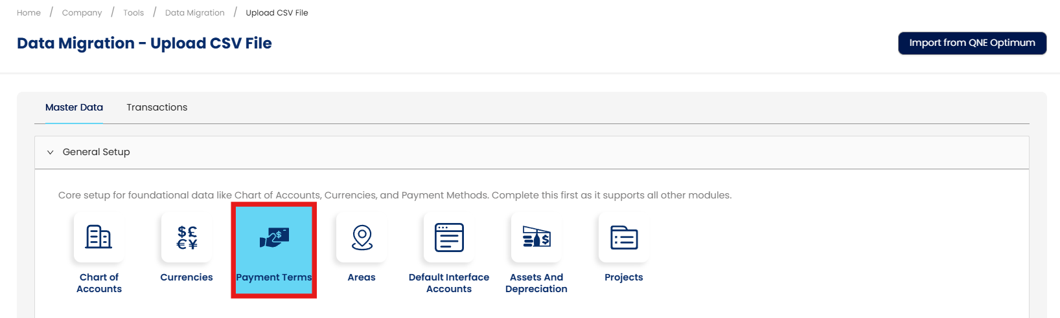This screenshot has width=1060, height=318.
Task: Switch to the Transactions tab
Action: pos(157,107)
